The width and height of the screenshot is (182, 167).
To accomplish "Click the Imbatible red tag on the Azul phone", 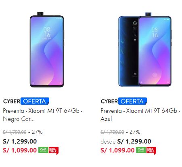I will [151, 150].
